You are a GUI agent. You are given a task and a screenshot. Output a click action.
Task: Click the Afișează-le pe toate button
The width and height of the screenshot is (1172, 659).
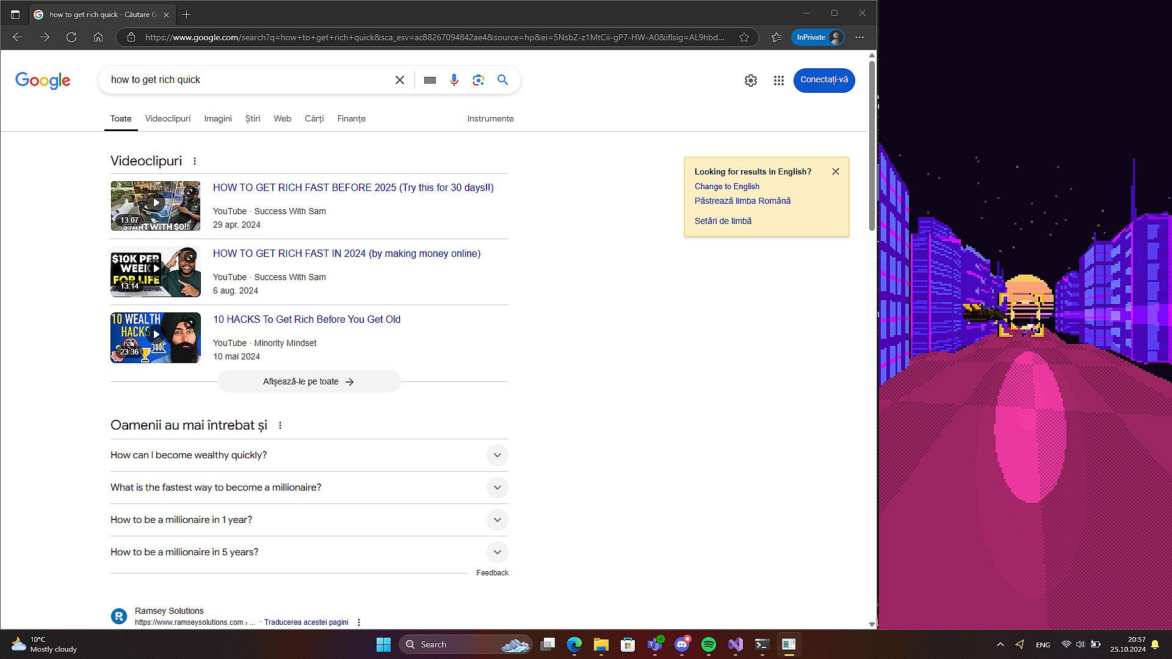309,381
